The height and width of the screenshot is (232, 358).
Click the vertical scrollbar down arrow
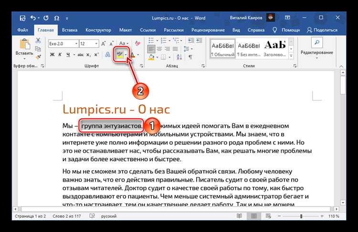tap(343, 202)
